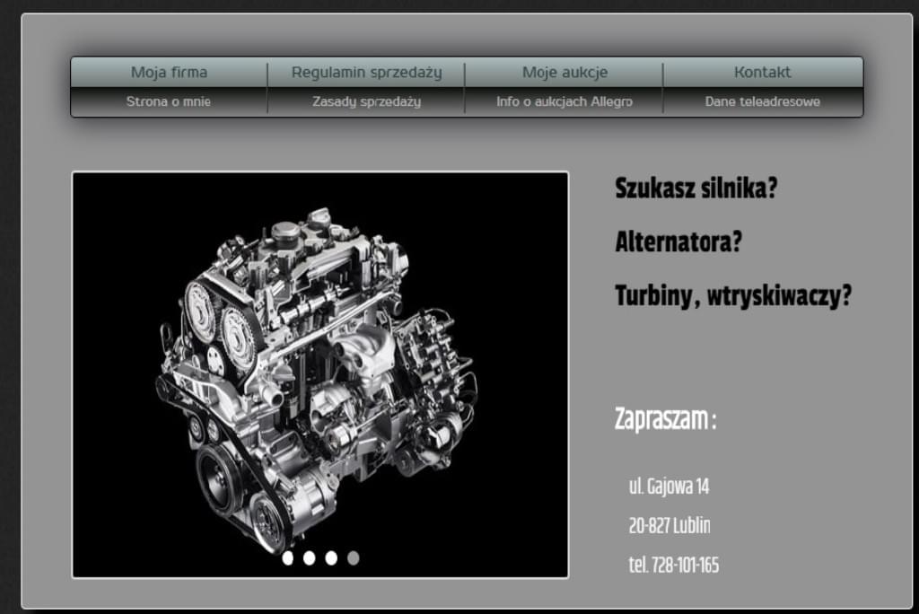Open Regulamin sprzedaży menu item

tap(366, 73)
